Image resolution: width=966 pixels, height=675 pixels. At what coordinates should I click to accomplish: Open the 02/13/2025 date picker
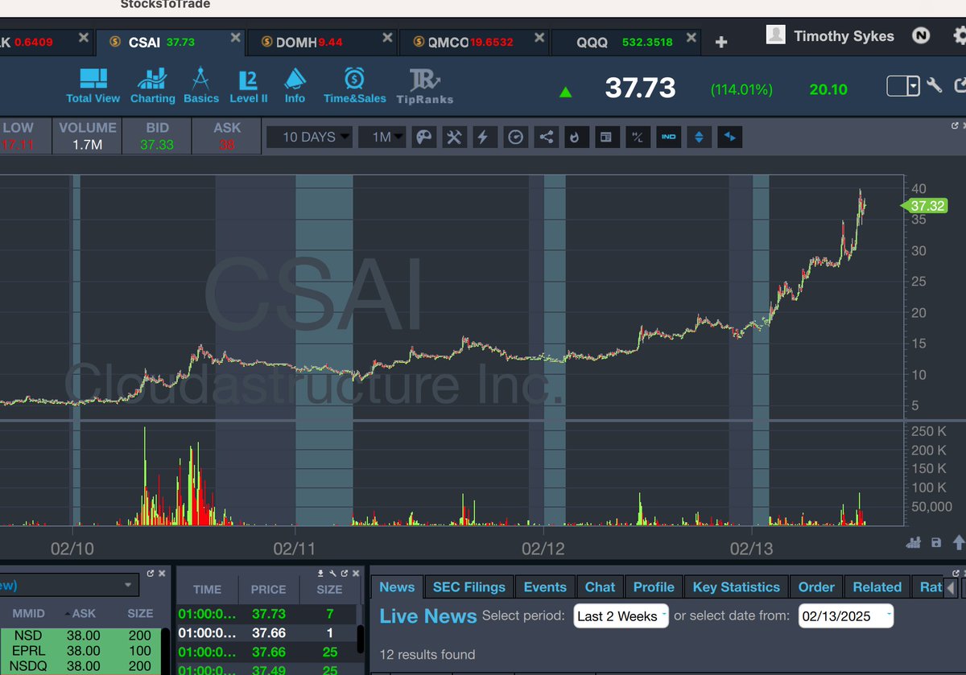click(x=846, y=616)
